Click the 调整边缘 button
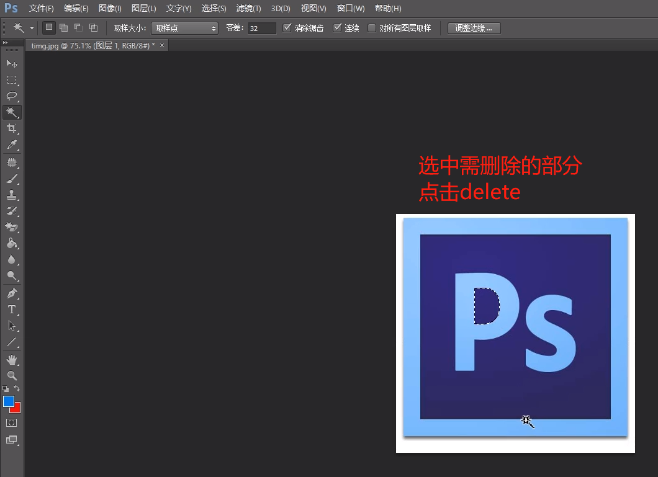This screenshot has width=658, height=477. point(474,27)
